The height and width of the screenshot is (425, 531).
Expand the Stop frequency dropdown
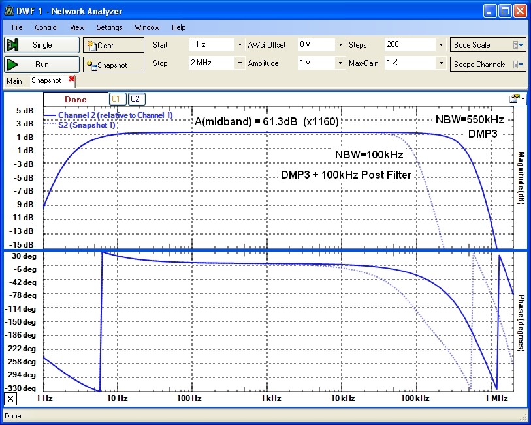238,63
